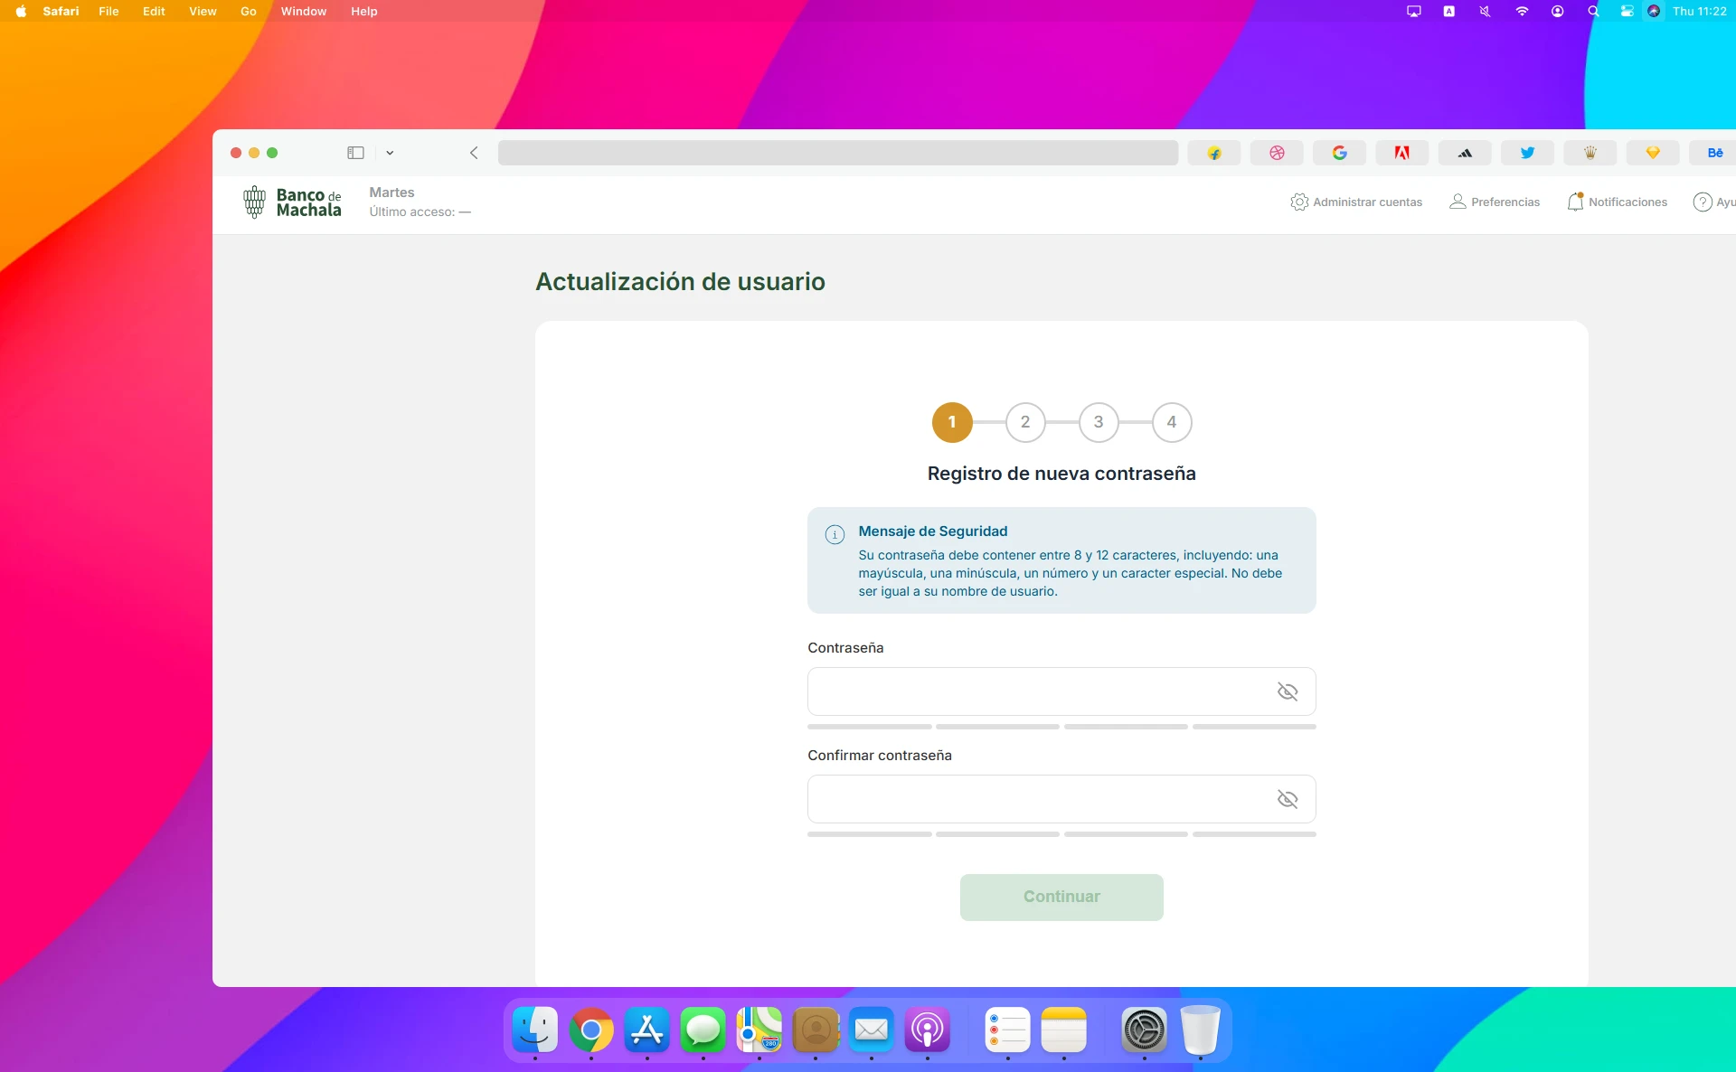Open the Go menu
This screenshot has height=1072, width=1736.
249,11
